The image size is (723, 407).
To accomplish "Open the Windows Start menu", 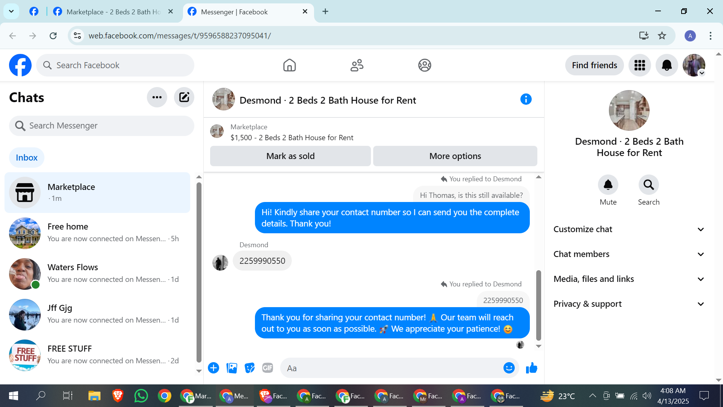I will (x=14, y=396).
